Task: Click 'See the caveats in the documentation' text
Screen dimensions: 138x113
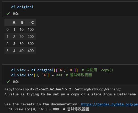Action: [x=42, y=104]
